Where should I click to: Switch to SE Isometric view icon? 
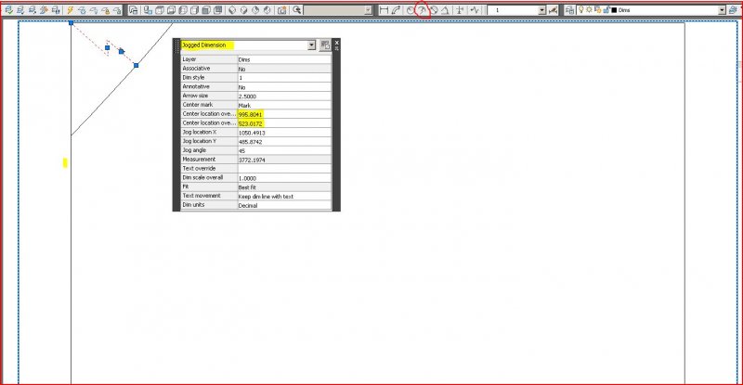coord(243,10)
